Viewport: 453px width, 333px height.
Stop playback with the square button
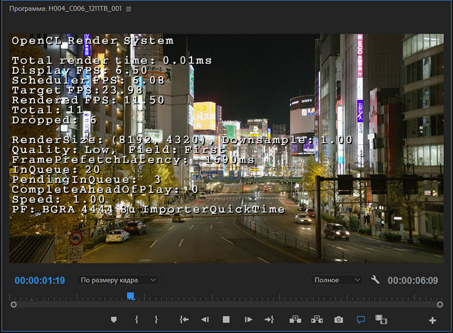tap(226, 319)
